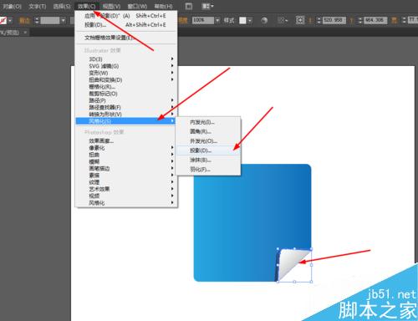Open the 对象(O) menu
This screenshot has width=418, height=321.
12,6
